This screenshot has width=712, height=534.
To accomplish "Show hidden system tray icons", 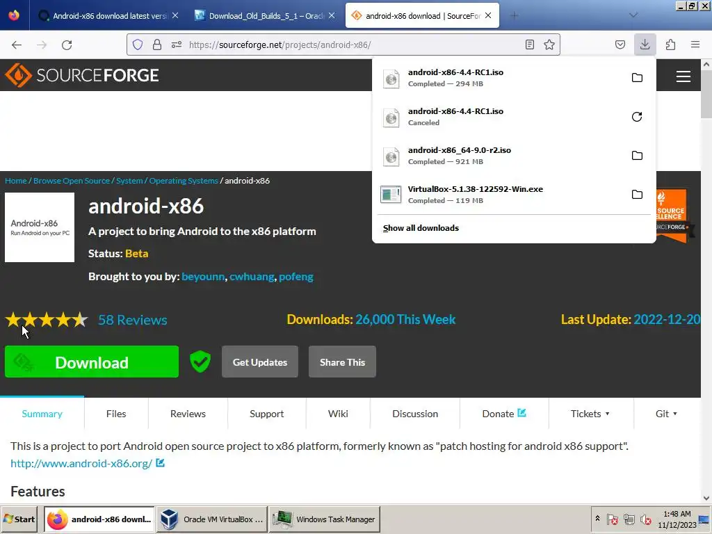I will 597,519.
